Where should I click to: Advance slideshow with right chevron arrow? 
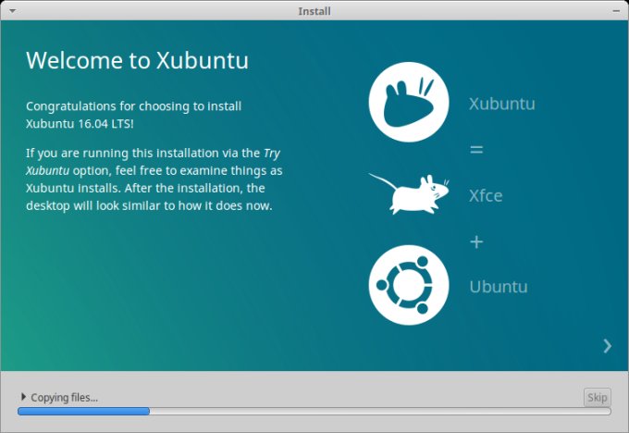click(x=608, y=346)
